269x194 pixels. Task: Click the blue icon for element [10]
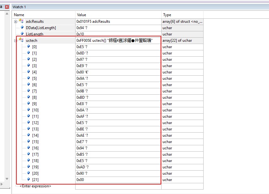tap(29, 110)
